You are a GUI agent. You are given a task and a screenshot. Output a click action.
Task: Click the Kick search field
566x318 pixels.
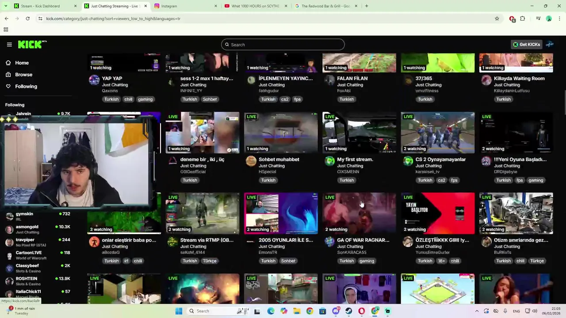283,45
